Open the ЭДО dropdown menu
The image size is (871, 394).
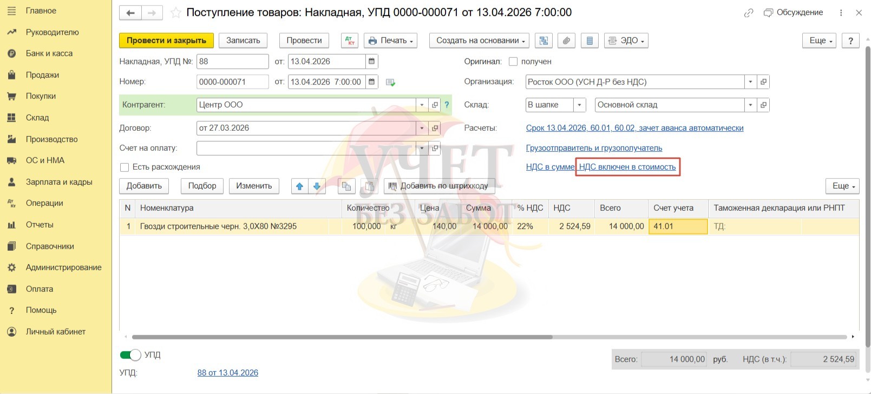coord(626,41)
